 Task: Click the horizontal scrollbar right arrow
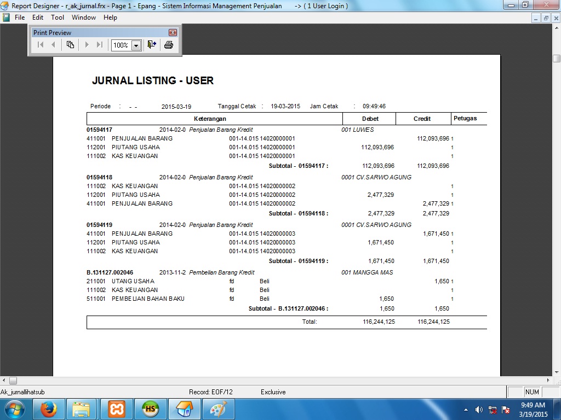click(x=547, y=380)
